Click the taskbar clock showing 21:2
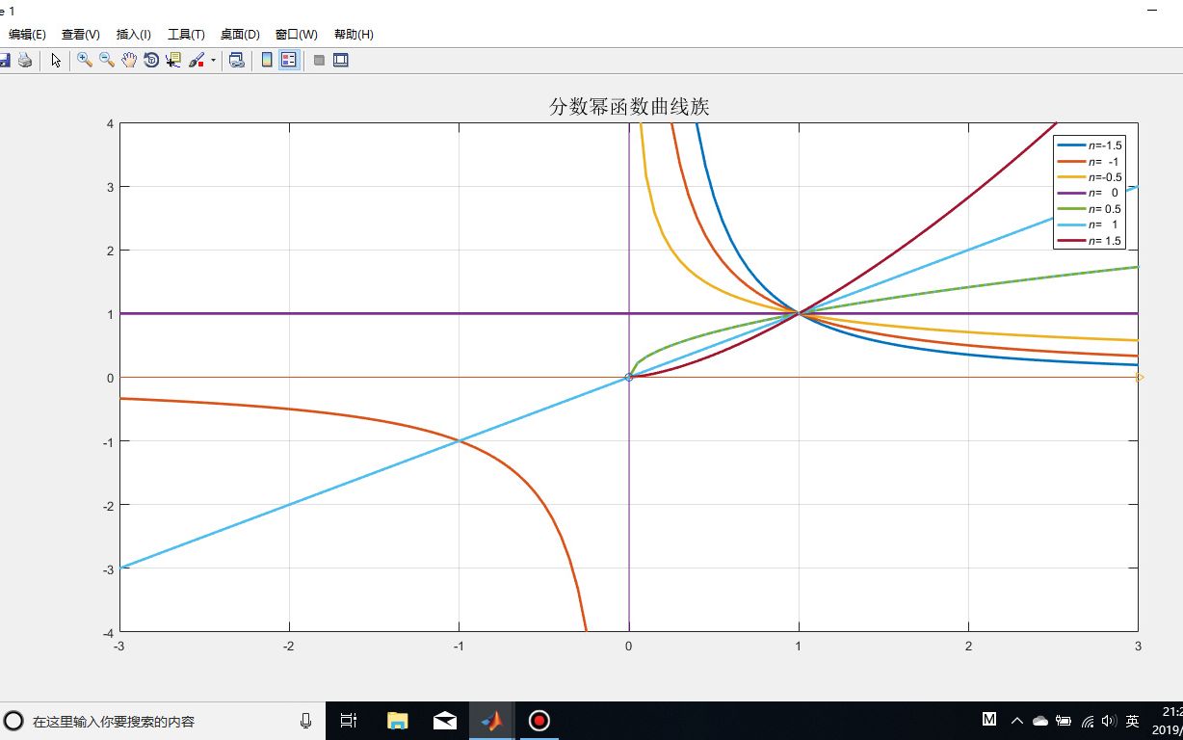The image size is (1183, 740). pyautogui.click(x=1168, y=721)
